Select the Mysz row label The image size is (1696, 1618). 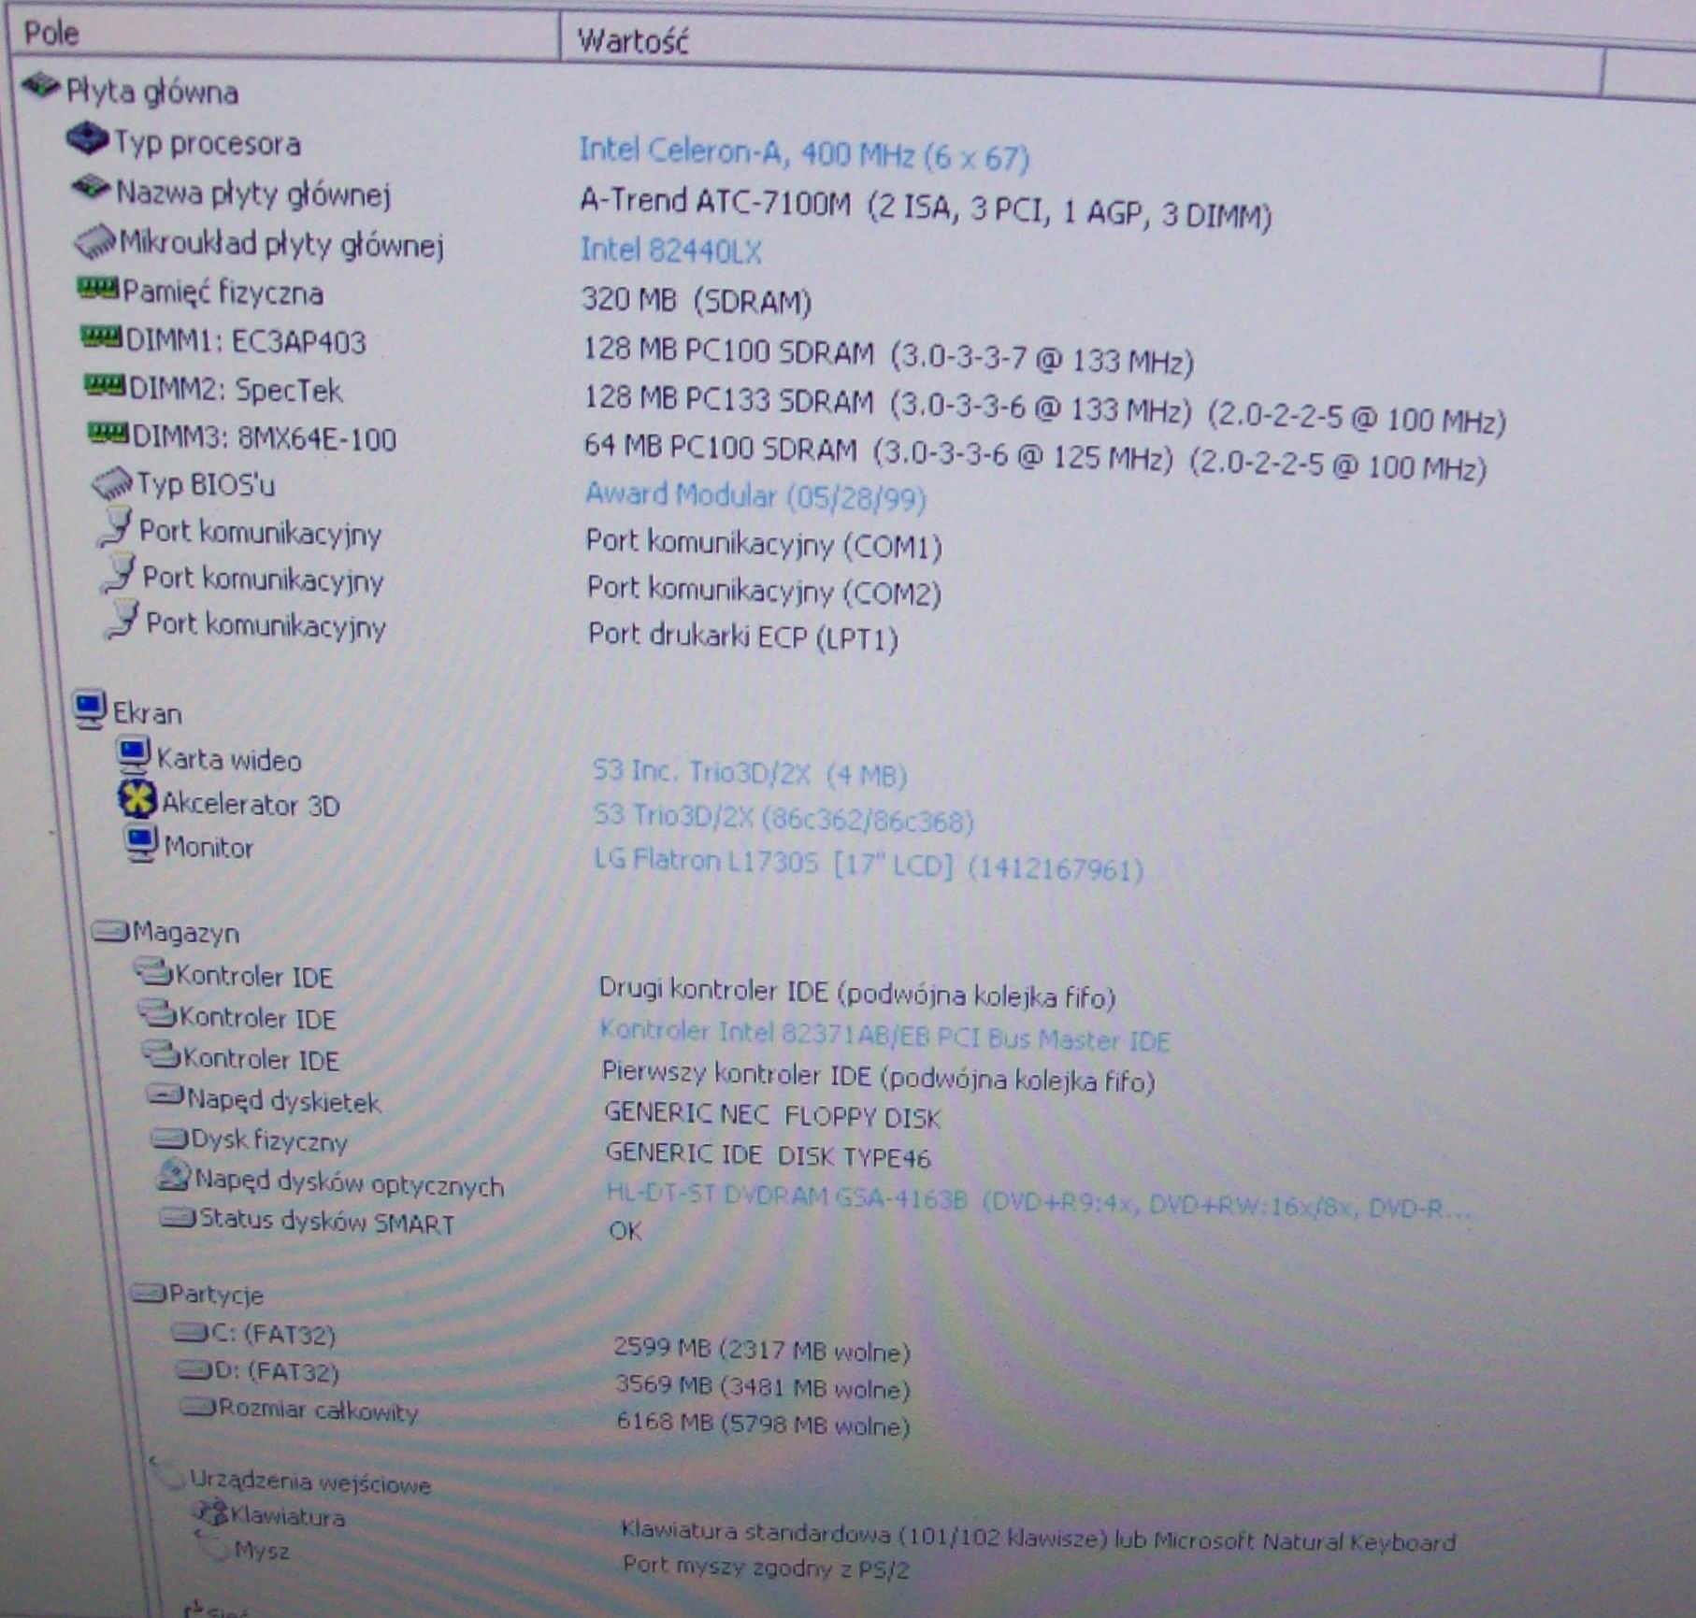coord(262,1551)
